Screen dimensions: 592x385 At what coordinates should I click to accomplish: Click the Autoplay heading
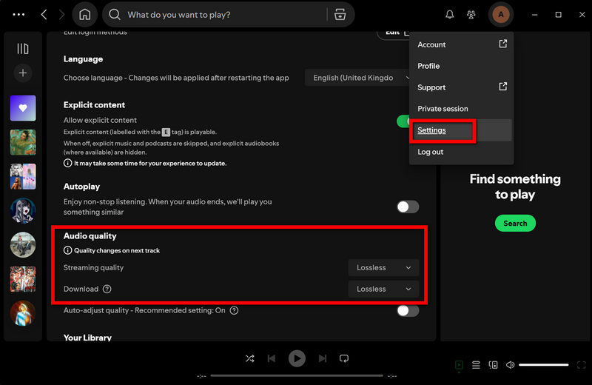click(x=81, y=187)
